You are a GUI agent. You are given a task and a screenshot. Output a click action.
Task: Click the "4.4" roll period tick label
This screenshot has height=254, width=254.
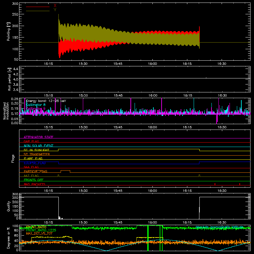click(16, 69)
